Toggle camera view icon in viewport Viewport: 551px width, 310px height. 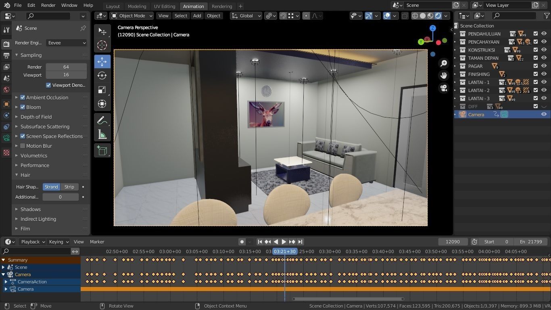pos(444,88)
